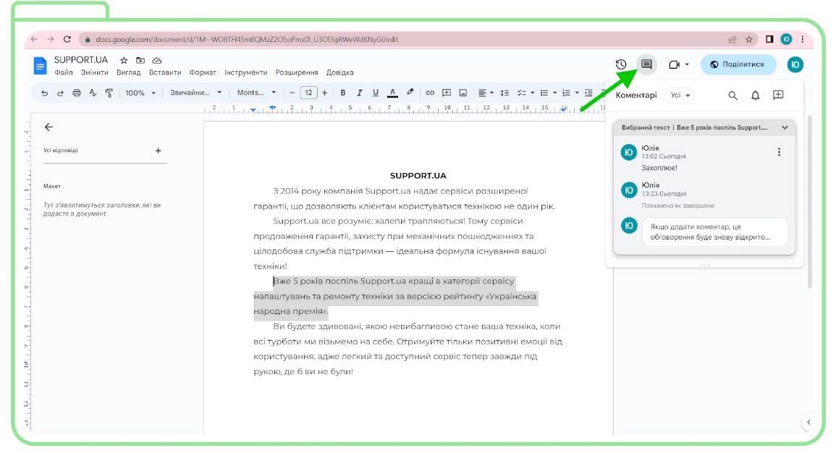Screen dimensions: 836x453
Task: Move the document to a folder
Action: [x=140, y=60]
